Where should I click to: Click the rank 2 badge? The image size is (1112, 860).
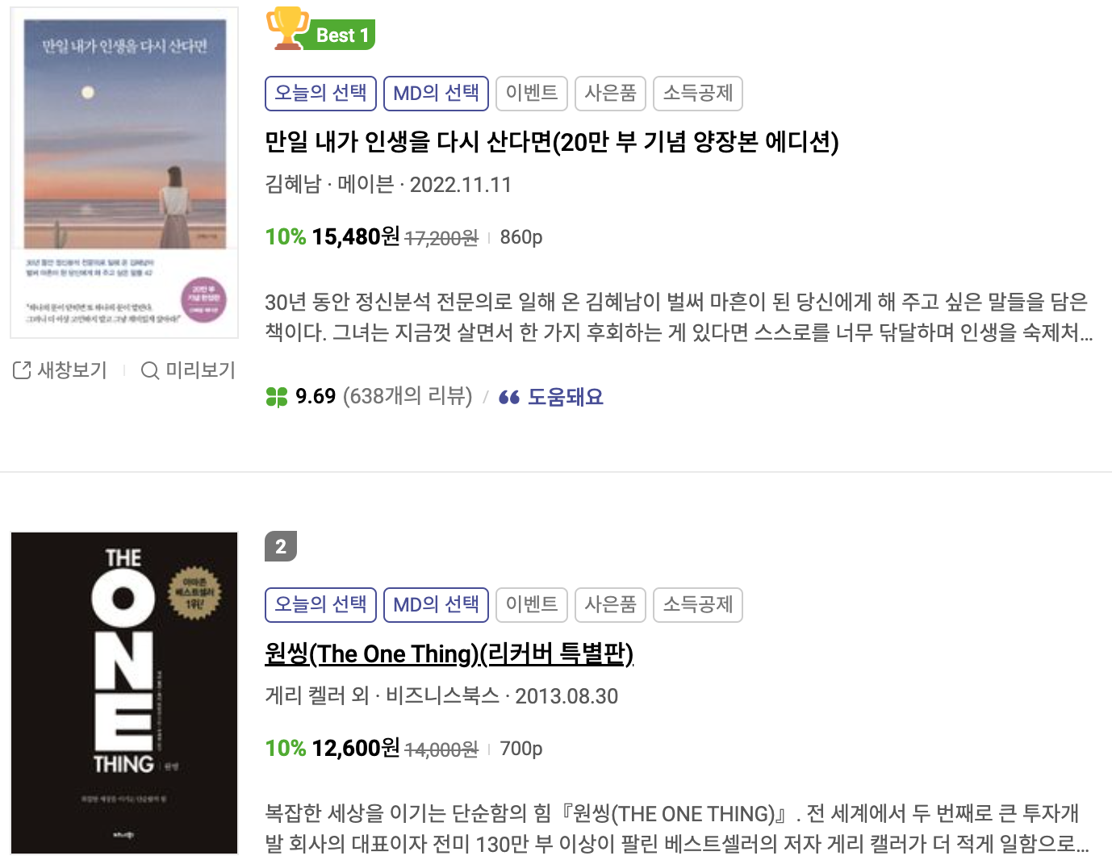[x=281, y=546]
